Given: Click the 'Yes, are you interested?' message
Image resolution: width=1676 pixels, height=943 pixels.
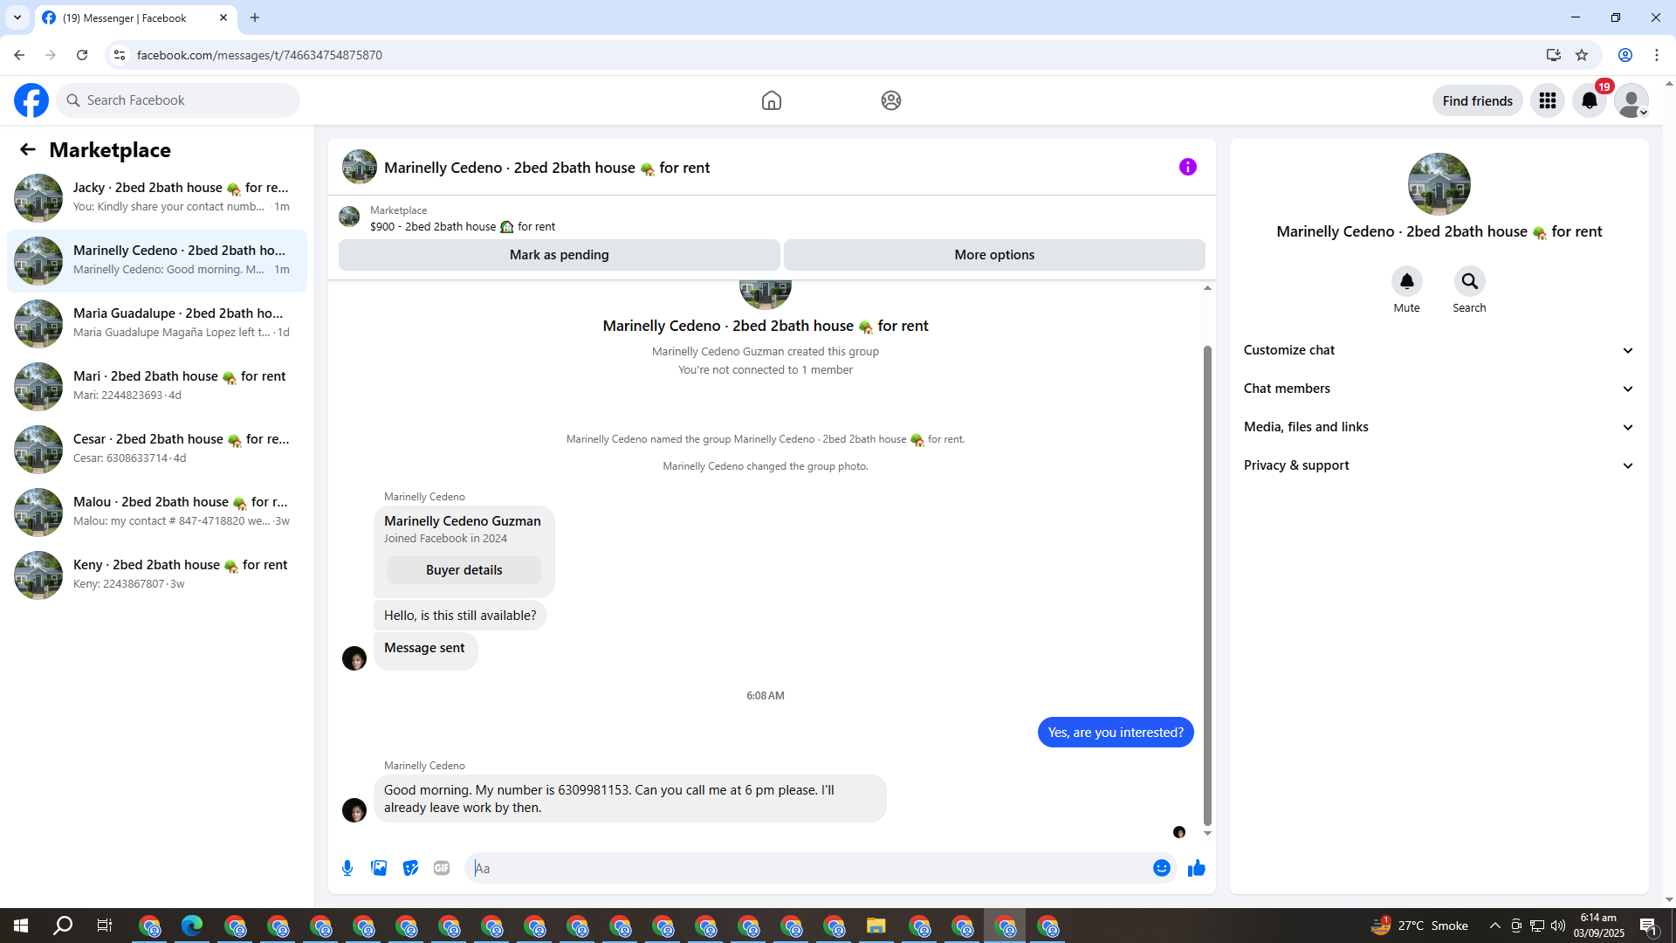Looking at the screenshot, I should click(x=1116, y=733).
